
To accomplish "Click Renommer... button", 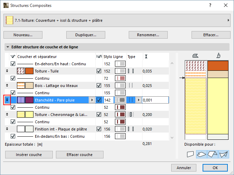I will pyautogui.click(x=148, y=35).
